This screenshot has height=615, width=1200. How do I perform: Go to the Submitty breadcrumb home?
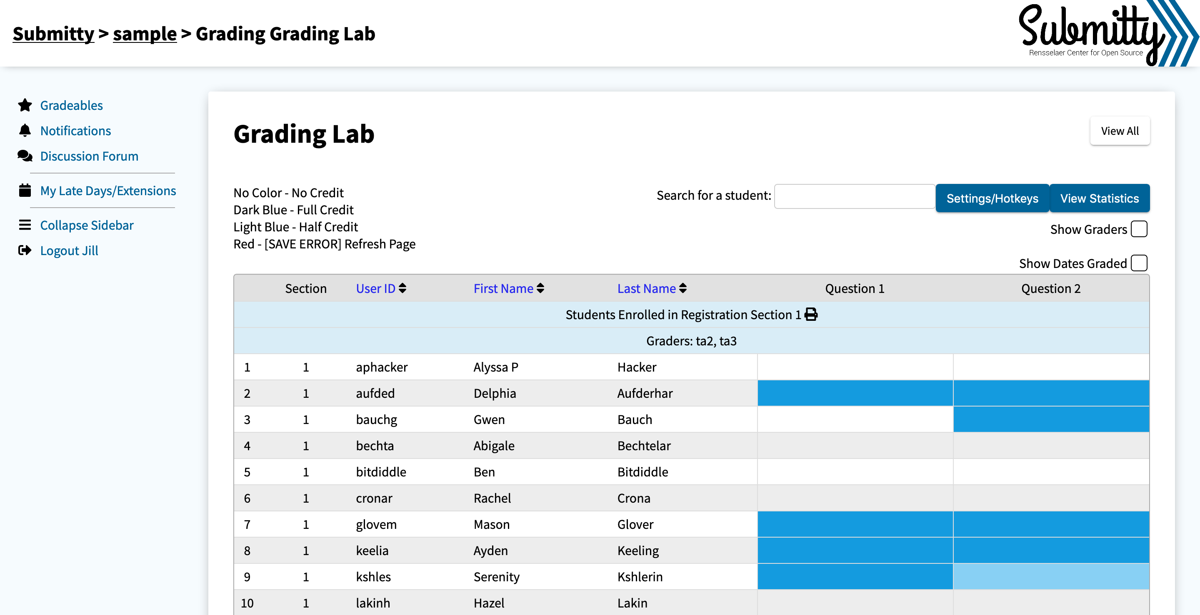[54, 33]
